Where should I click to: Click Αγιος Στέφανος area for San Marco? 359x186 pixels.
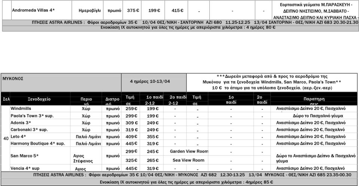click(83, 158)
